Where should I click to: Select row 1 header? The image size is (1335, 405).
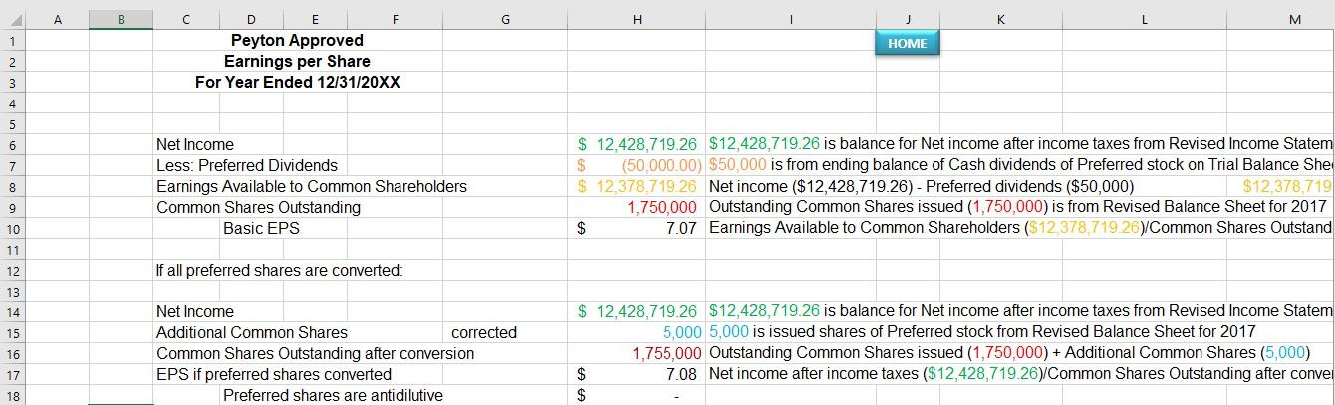[12, 41]
